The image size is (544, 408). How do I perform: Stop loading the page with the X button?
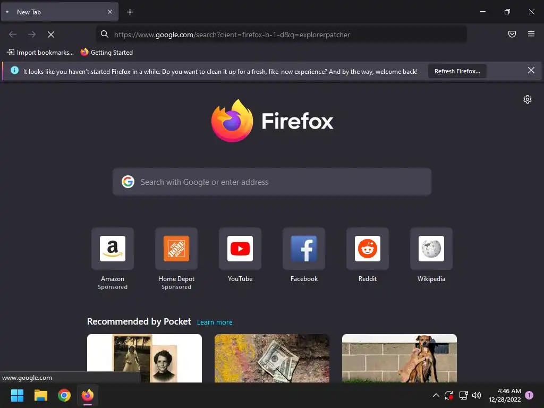[x=51, y=35]
